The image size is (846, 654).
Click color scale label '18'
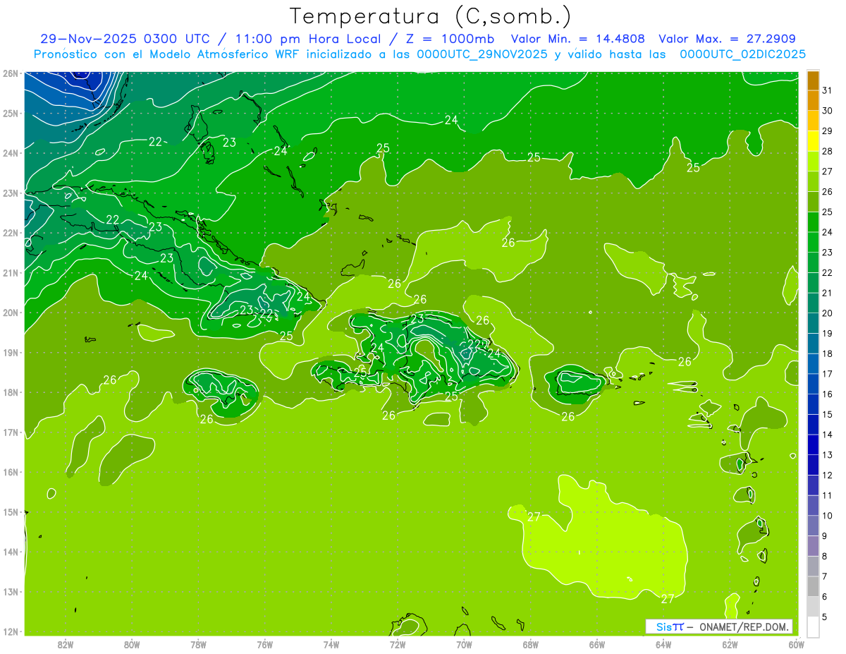827,353
